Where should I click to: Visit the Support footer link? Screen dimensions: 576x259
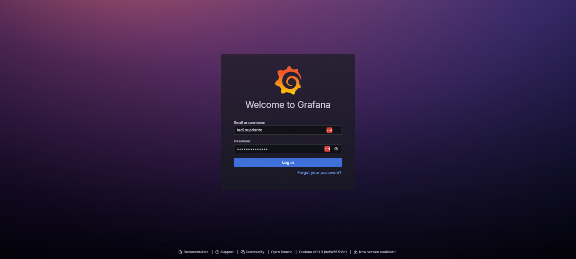coord(227,252)
